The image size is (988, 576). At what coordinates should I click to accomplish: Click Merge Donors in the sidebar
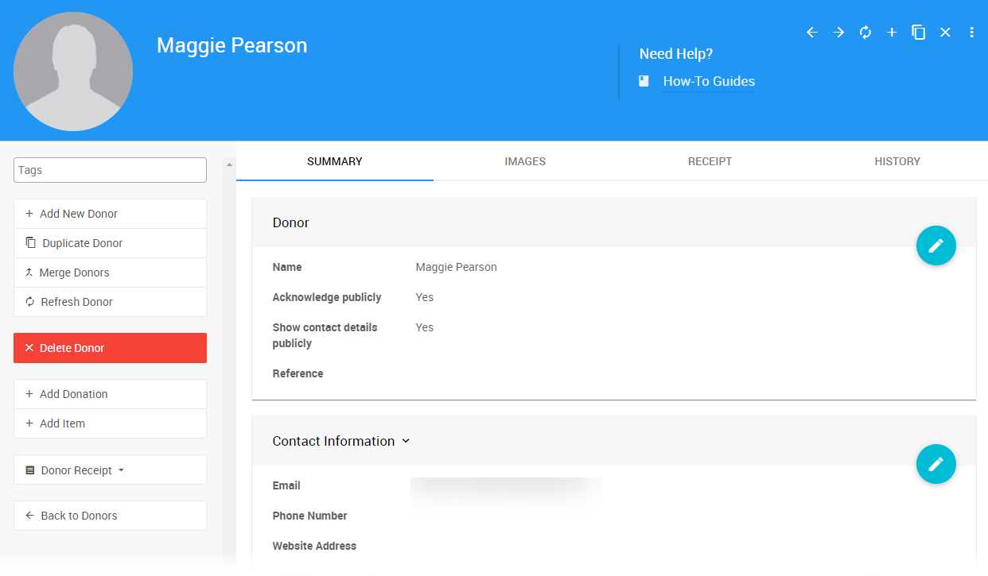(x=110, y=273)
